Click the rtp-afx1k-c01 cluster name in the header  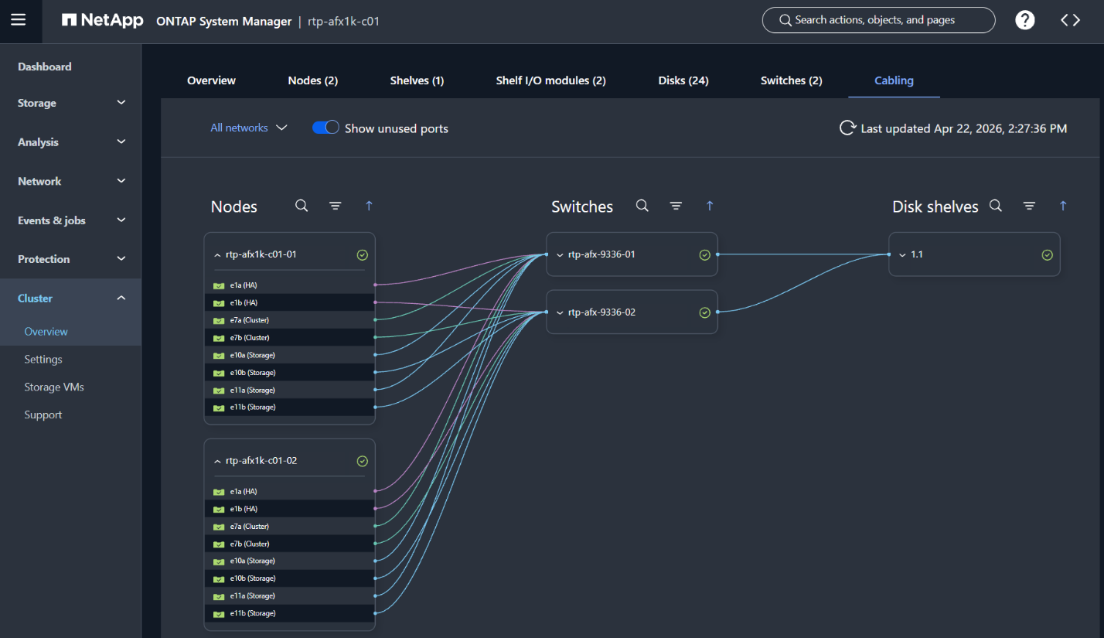(x=343, y=21)
